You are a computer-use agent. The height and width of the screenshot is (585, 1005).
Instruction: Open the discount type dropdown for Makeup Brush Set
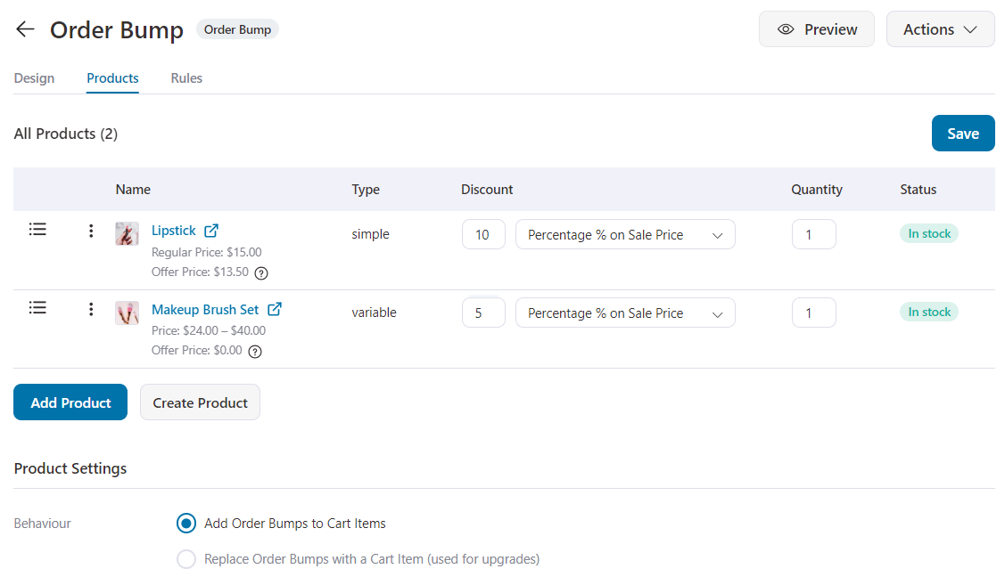pyautogui.click(x=624, y=313)
